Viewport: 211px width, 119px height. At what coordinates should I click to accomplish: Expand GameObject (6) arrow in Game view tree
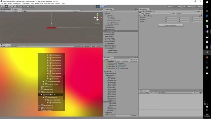pyautogui.click(x=39, y=105)
